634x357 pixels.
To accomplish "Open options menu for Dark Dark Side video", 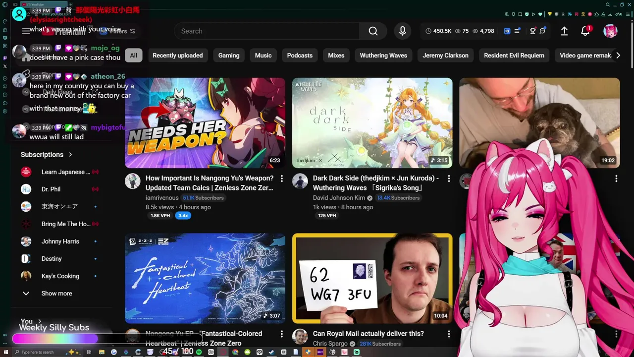I will point(449,178).
